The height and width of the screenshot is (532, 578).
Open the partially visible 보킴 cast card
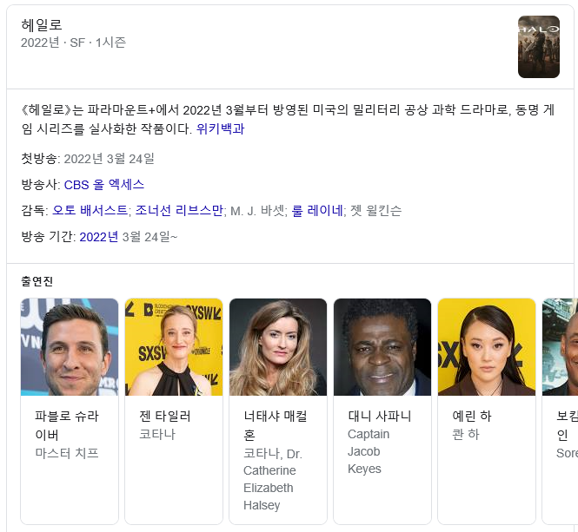pos(560,411)
